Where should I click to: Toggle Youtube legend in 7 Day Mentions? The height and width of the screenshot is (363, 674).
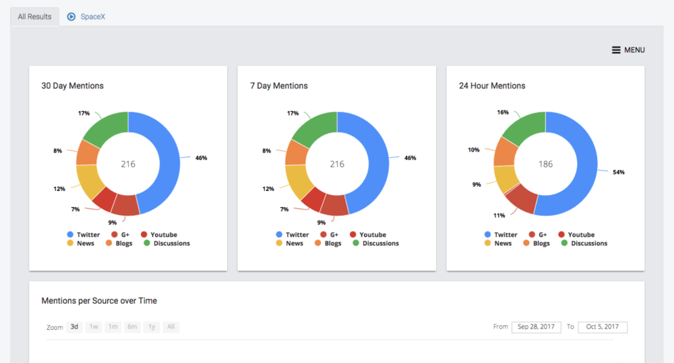pos(372,235)
